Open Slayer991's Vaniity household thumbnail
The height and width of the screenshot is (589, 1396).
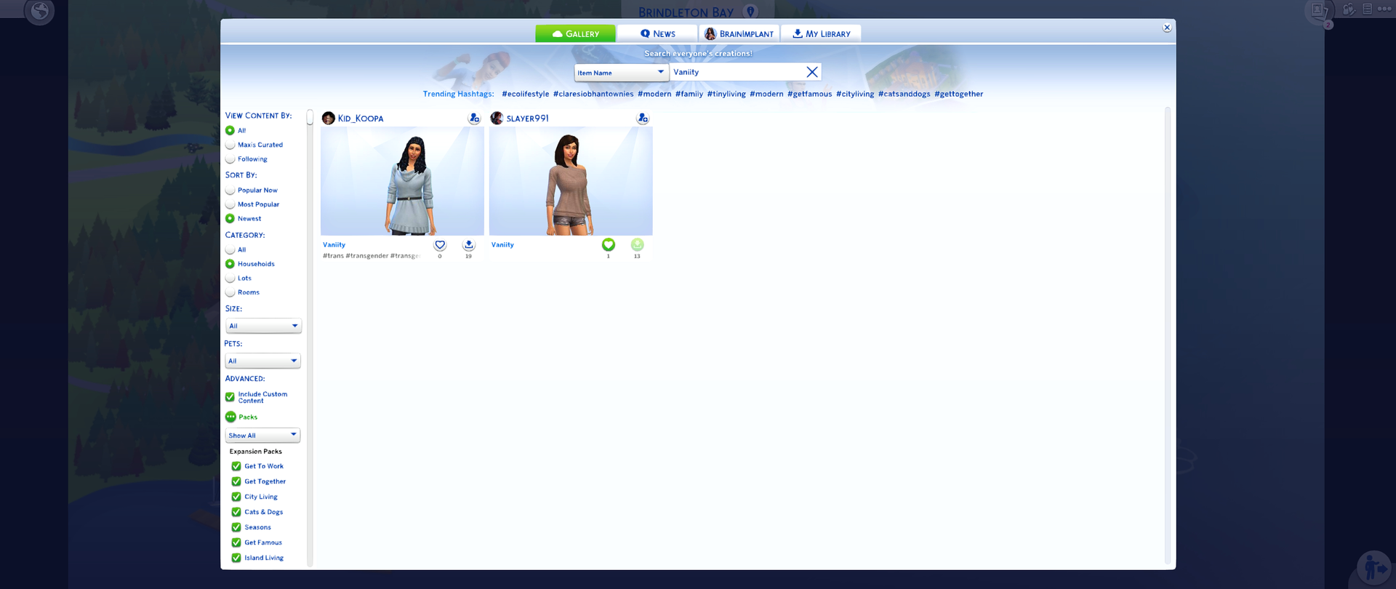coord(571,181)
